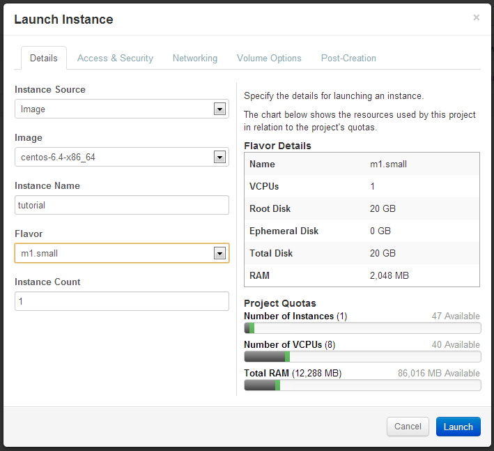494x451 pixels.
Task: Switch to the Details tab
Action: coord(44,58)
